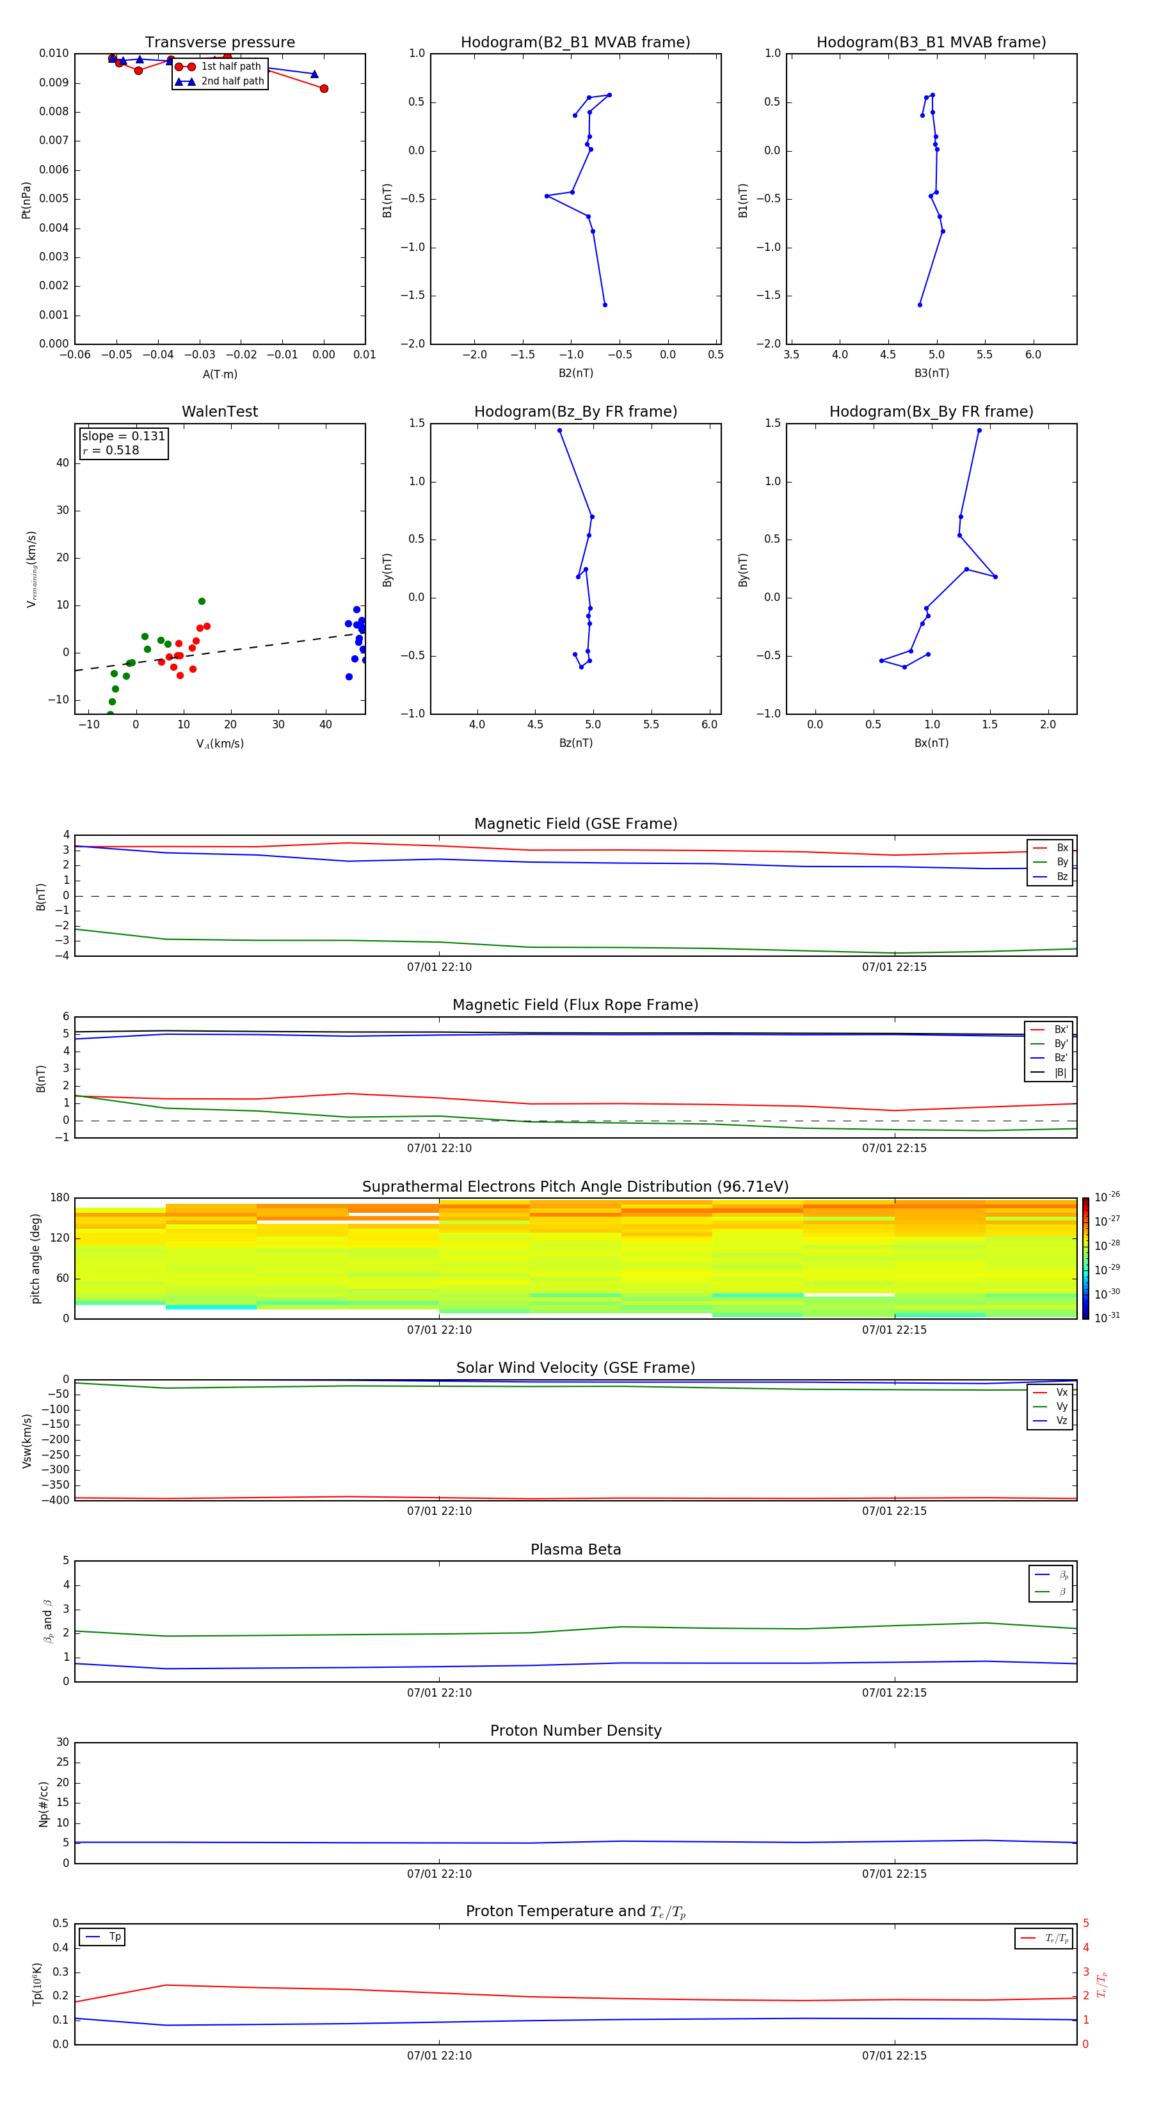1152x2112 pixels.
Task: Click the Vsw(km/s) axis label
Action: point(26,1441)
